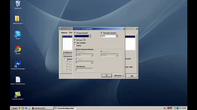Click the fourth quick launch icon before Aufnahme läuft
Viewport: 197px width, 110px height.
click(29, 108)
